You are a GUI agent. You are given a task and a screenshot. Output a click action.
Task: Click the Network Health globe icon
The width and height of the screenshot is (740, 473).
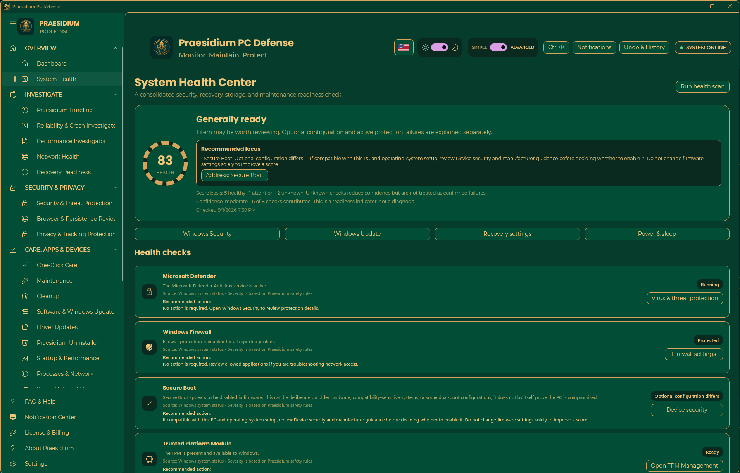tap(25, 157)
